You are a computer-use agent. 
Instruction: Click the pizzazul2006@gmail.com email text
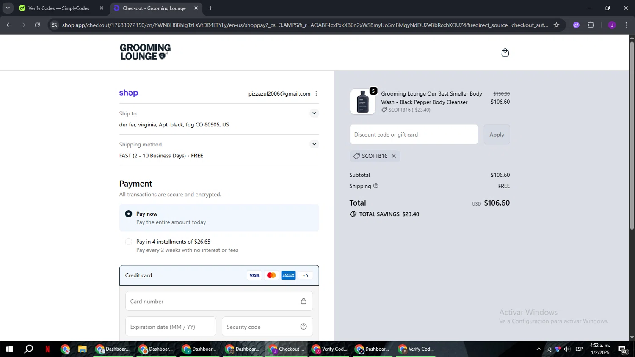(279, 93)
